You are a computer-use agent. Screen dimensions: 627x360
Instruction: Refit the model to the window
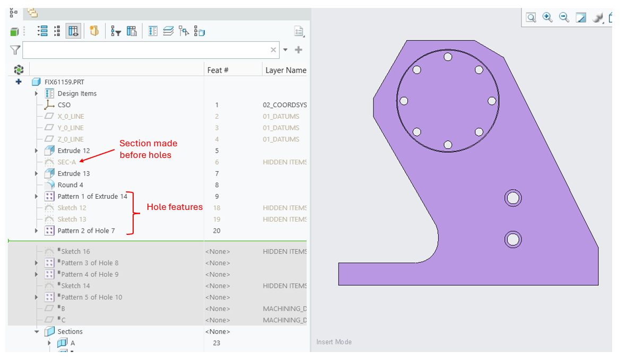[581, 17]
